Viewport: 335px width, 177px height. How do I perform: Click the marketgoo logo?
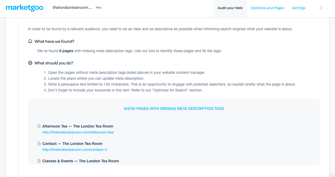point(24,8)
